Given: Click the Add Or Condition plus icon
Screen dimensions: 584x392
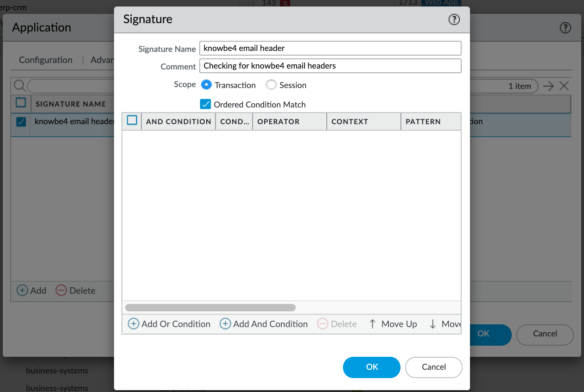Looking at the screenshot, I should point(133,324).
